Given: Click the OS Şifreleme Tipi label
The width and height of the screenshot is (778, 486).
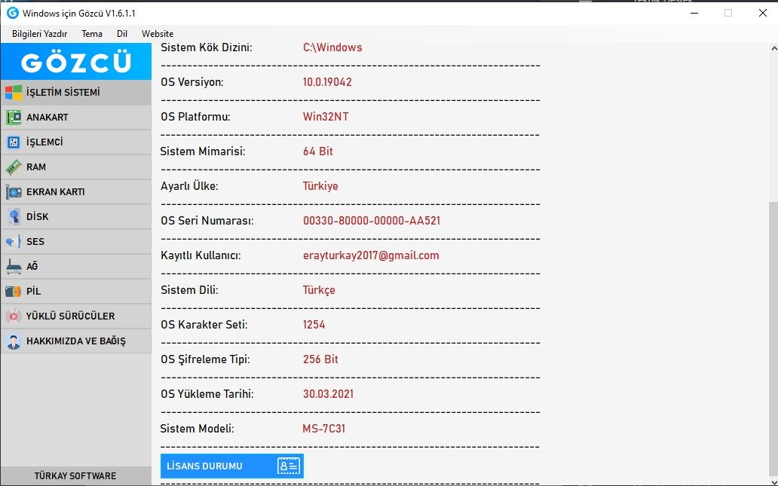Looking at the screenshot, I should coord(205,359).
